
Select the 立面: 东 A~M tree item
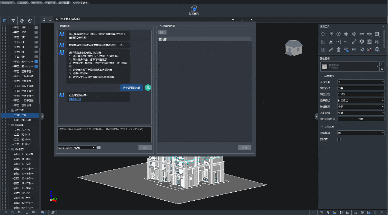pos(22,130)
